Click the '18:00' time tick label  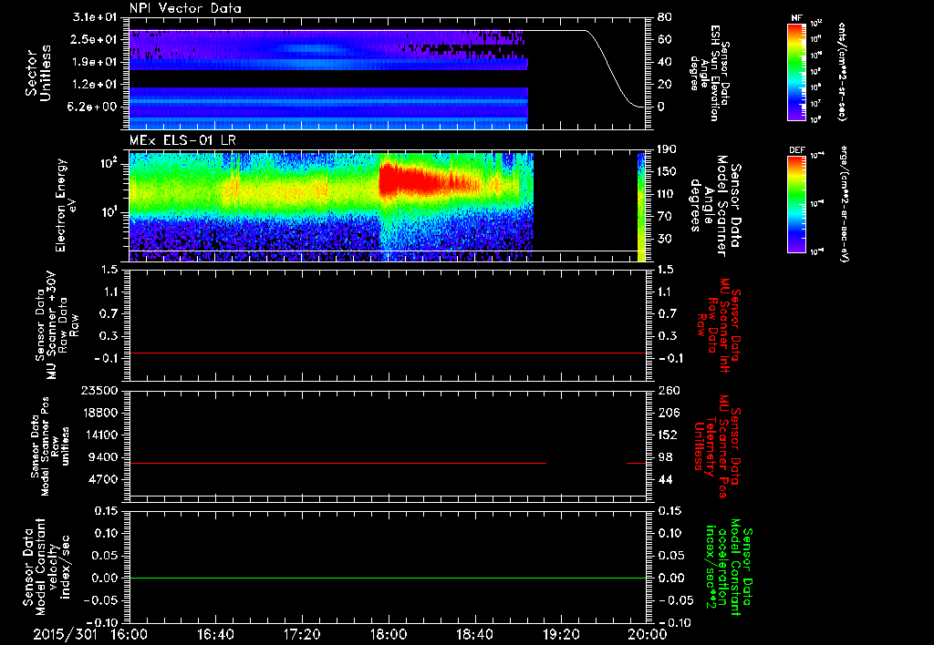tap(389, 634)
